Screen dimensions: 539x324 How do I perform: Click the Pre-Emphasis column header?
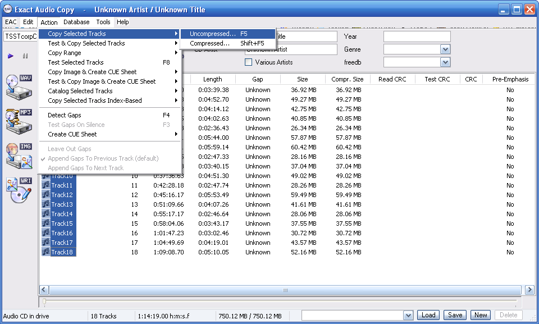click(x=510, y=79)
